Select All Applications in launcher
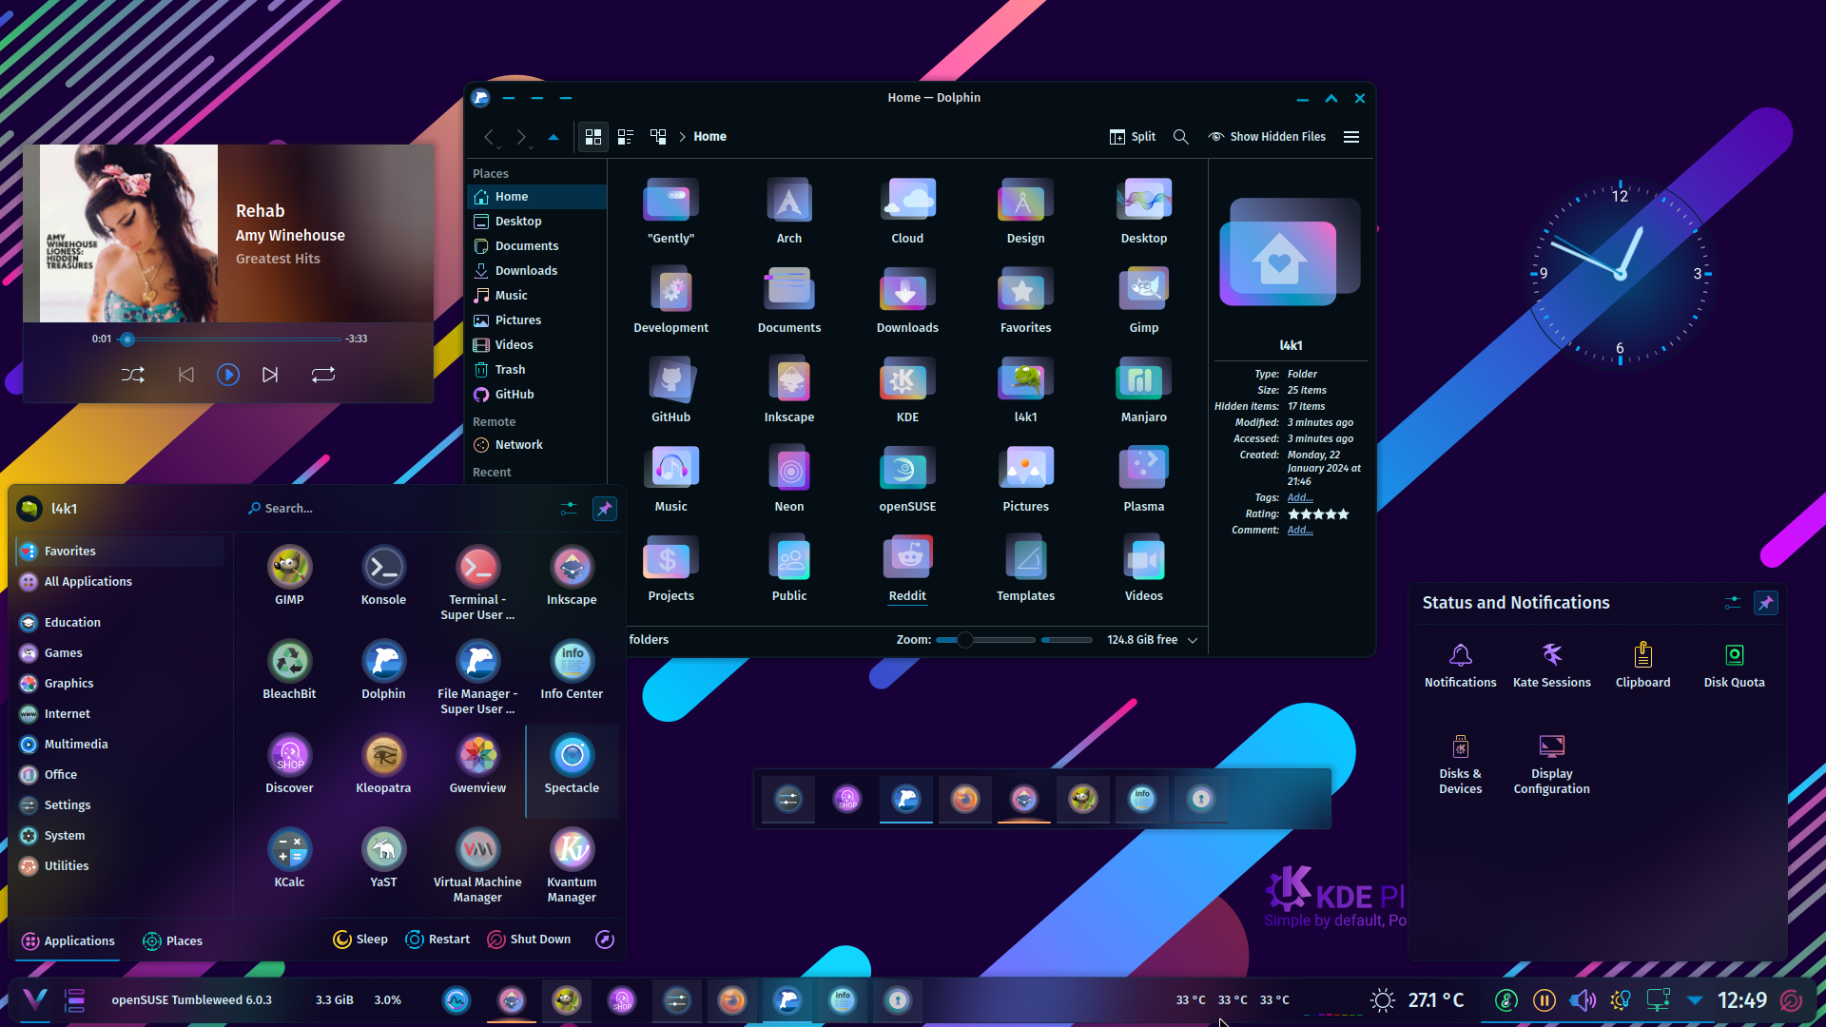This screenshot has width=1826, height=1027. click(120, 582)
